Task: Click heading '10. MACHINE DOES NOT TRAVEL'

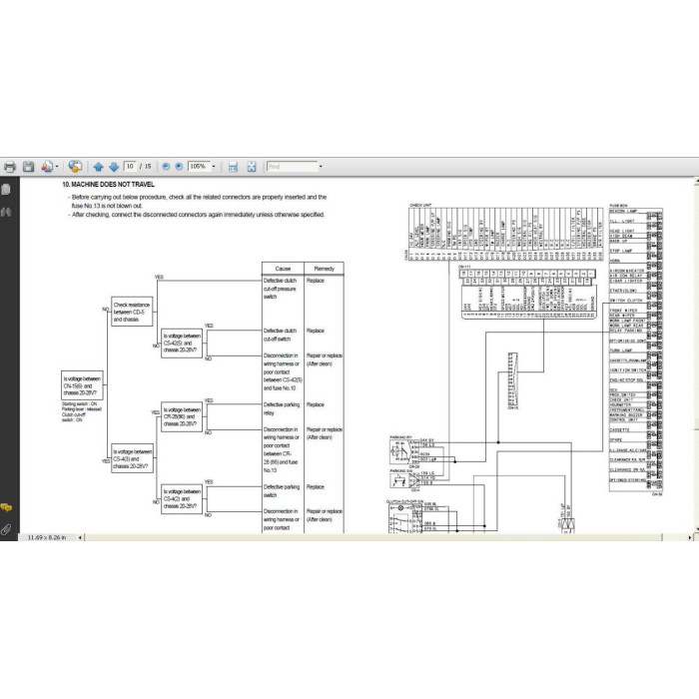Action: (108, 184)
